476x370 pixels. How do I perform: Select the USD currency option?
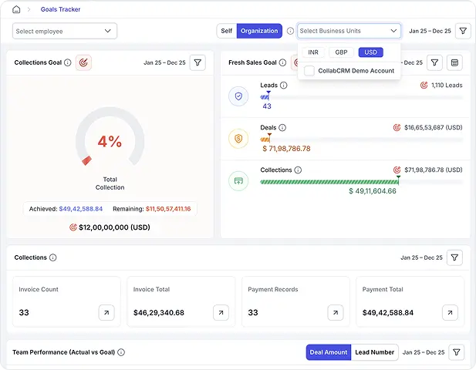coord(370,52)
